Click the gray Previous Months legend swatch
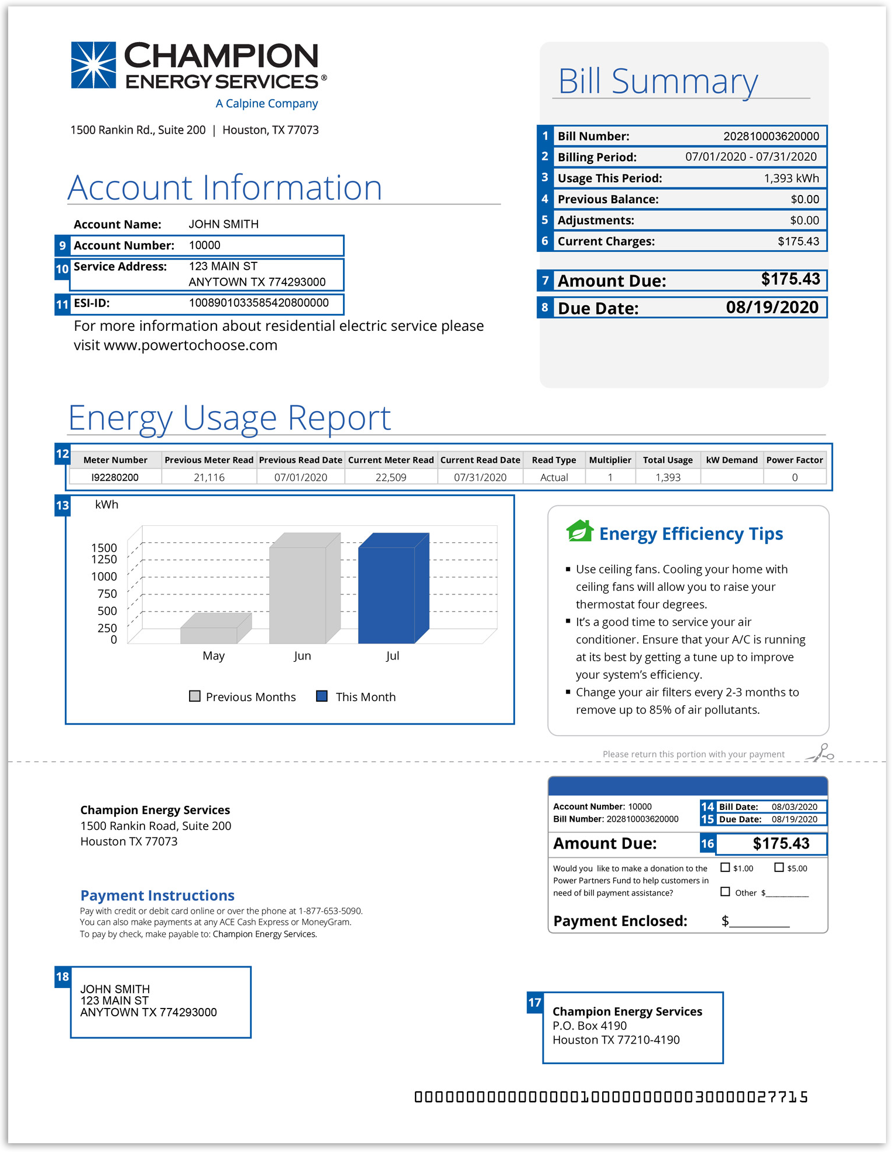The height and width of the screenshot is (1152, 893). coord(195,696)
